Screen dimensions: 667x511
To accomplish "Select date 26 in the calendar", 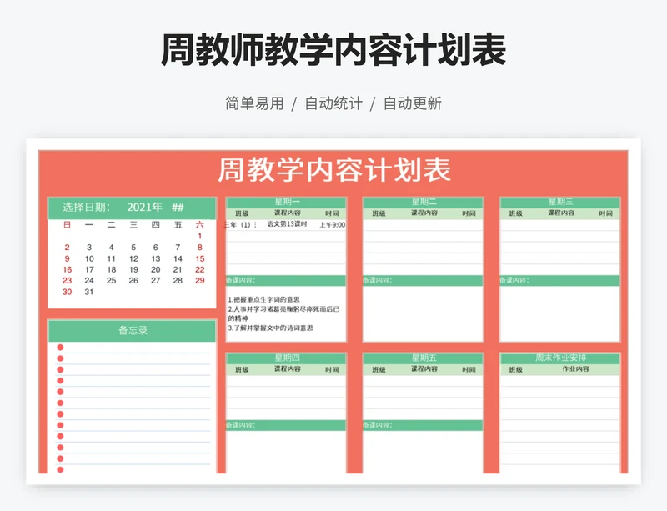I will 133,281.
